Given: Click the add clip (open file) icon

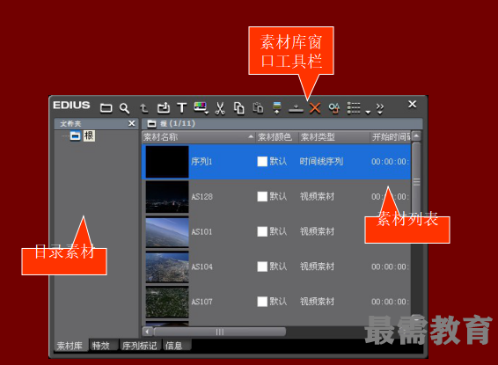Looking at the screenshot, I should [164, 108].
